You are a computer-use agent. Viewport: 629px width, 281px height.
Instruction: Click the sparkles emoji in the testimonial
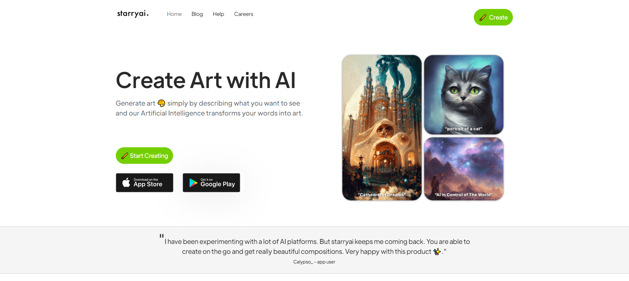(x=437, y=252)
